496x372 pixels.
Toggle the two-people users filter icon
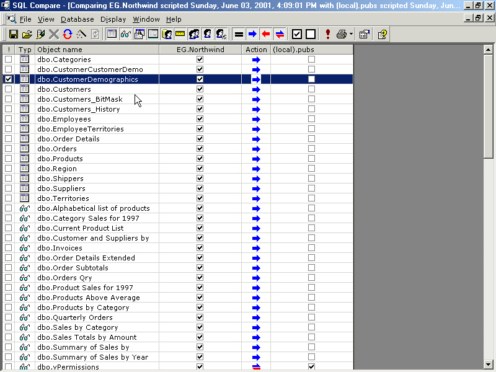click(x=194, y=34)
